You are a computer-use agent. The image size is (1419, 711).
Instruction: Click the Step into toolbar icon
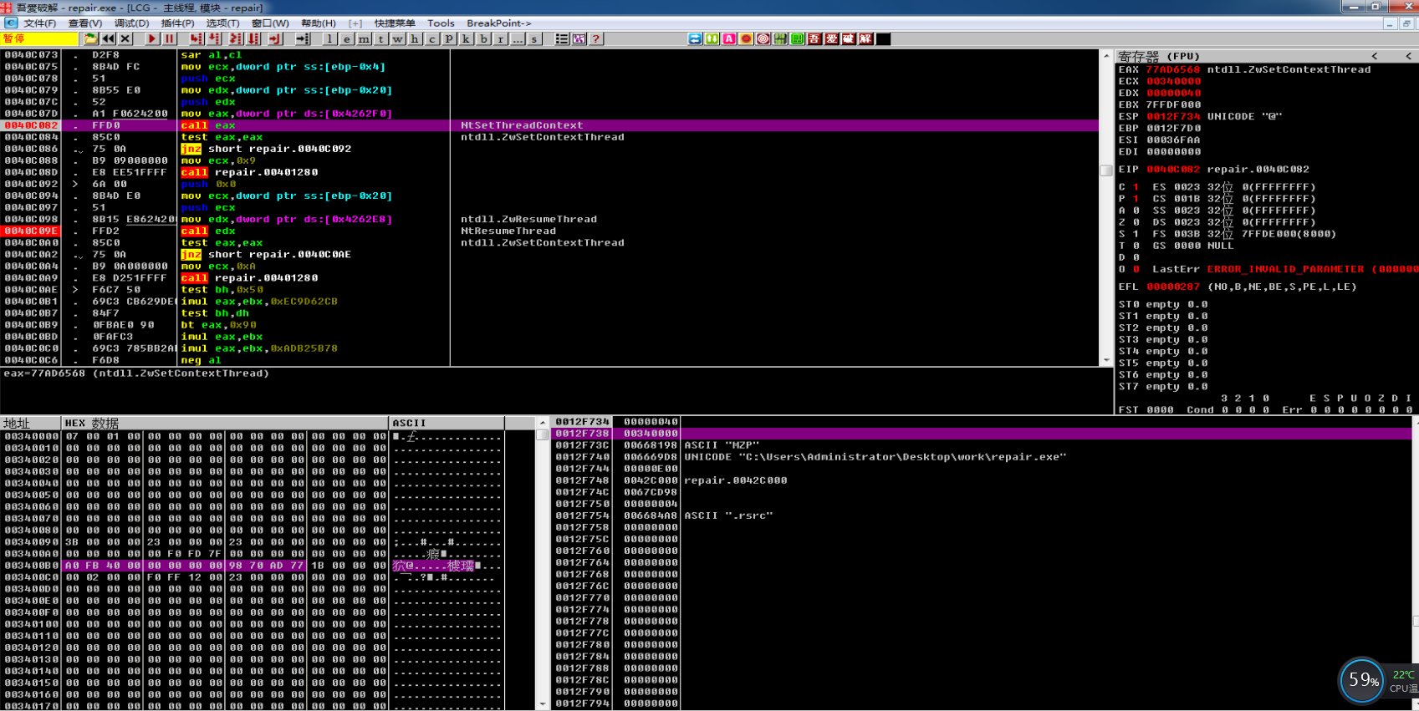[196, 38]
